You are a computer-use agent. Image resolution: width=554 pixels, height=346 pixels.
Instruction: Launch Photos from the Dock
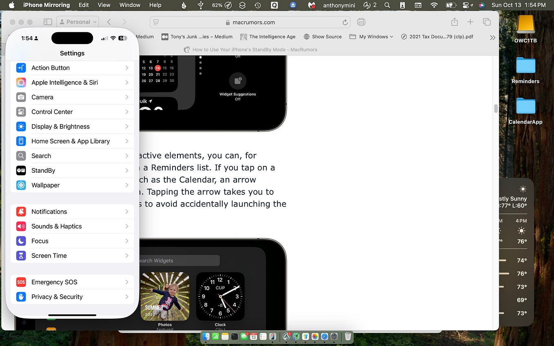[315, 337]
